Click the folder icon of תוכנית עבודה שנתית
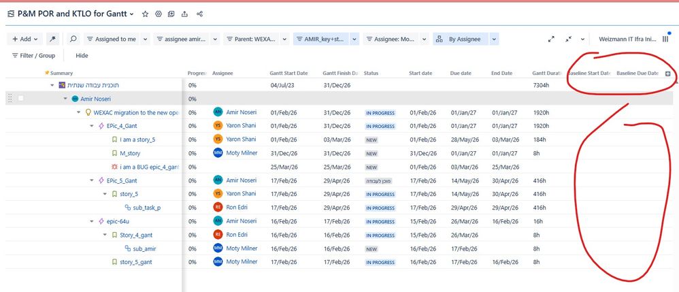 (62, 85)
